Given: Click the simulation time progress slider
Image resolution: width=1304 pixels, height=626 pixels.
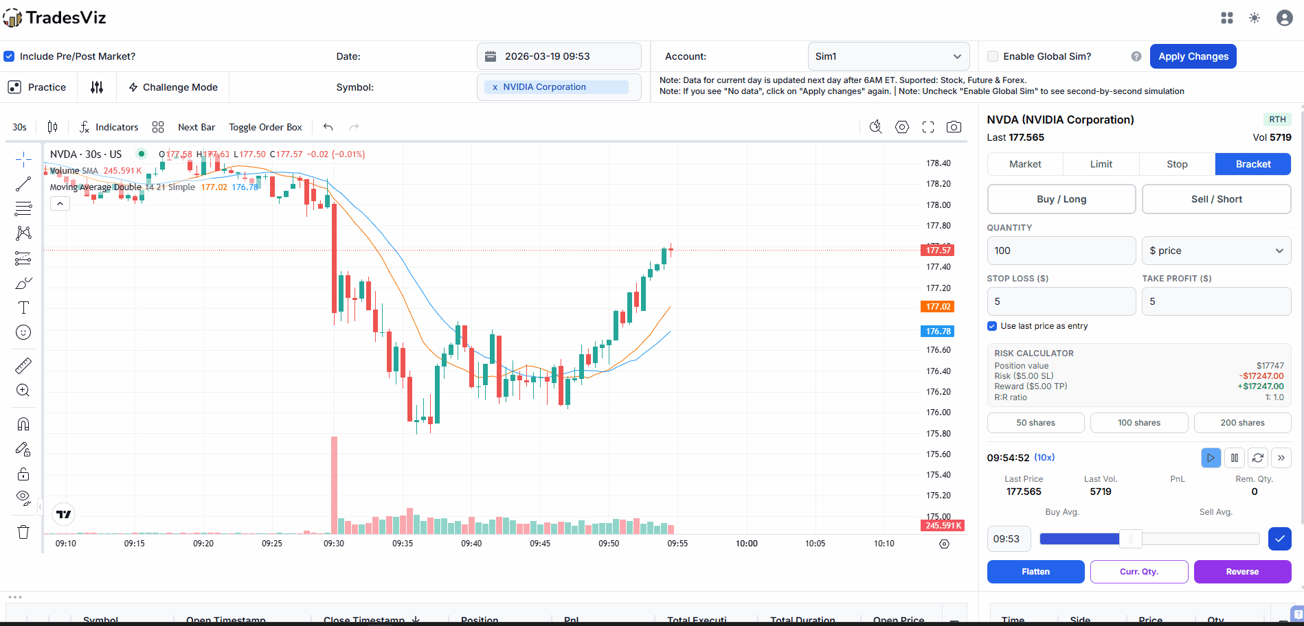Looking at the screenshot, I should (1149, 539).
